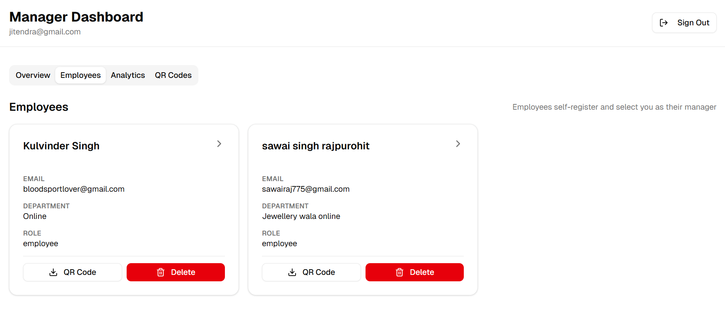The height and width of the screenshot is (335, 725).
Task: Go to the QR Codes tab
Action: [x=173, y=75]
